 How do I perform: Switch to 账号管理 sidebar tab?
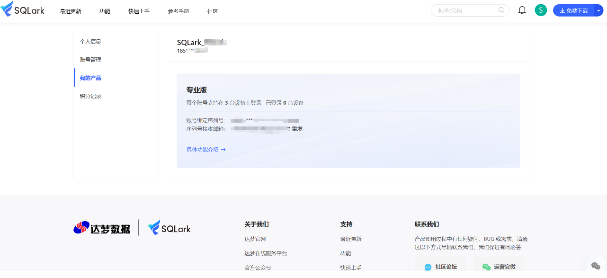90,60
